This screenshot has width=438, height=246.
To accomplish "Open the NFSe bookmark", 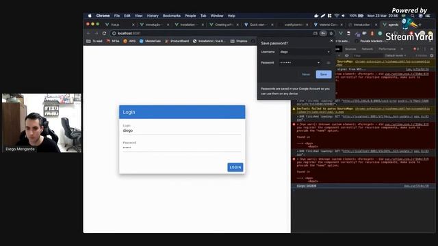I will (x=113, y=41).
